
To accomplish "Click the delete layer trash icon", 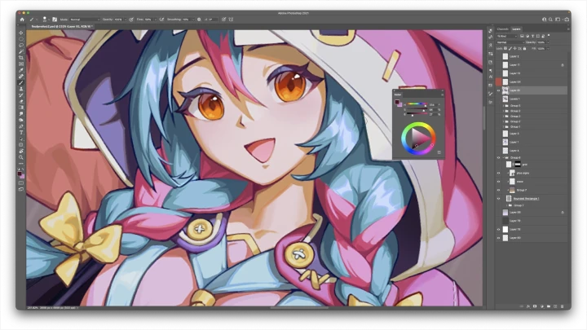I will click(x=563, y=307).
